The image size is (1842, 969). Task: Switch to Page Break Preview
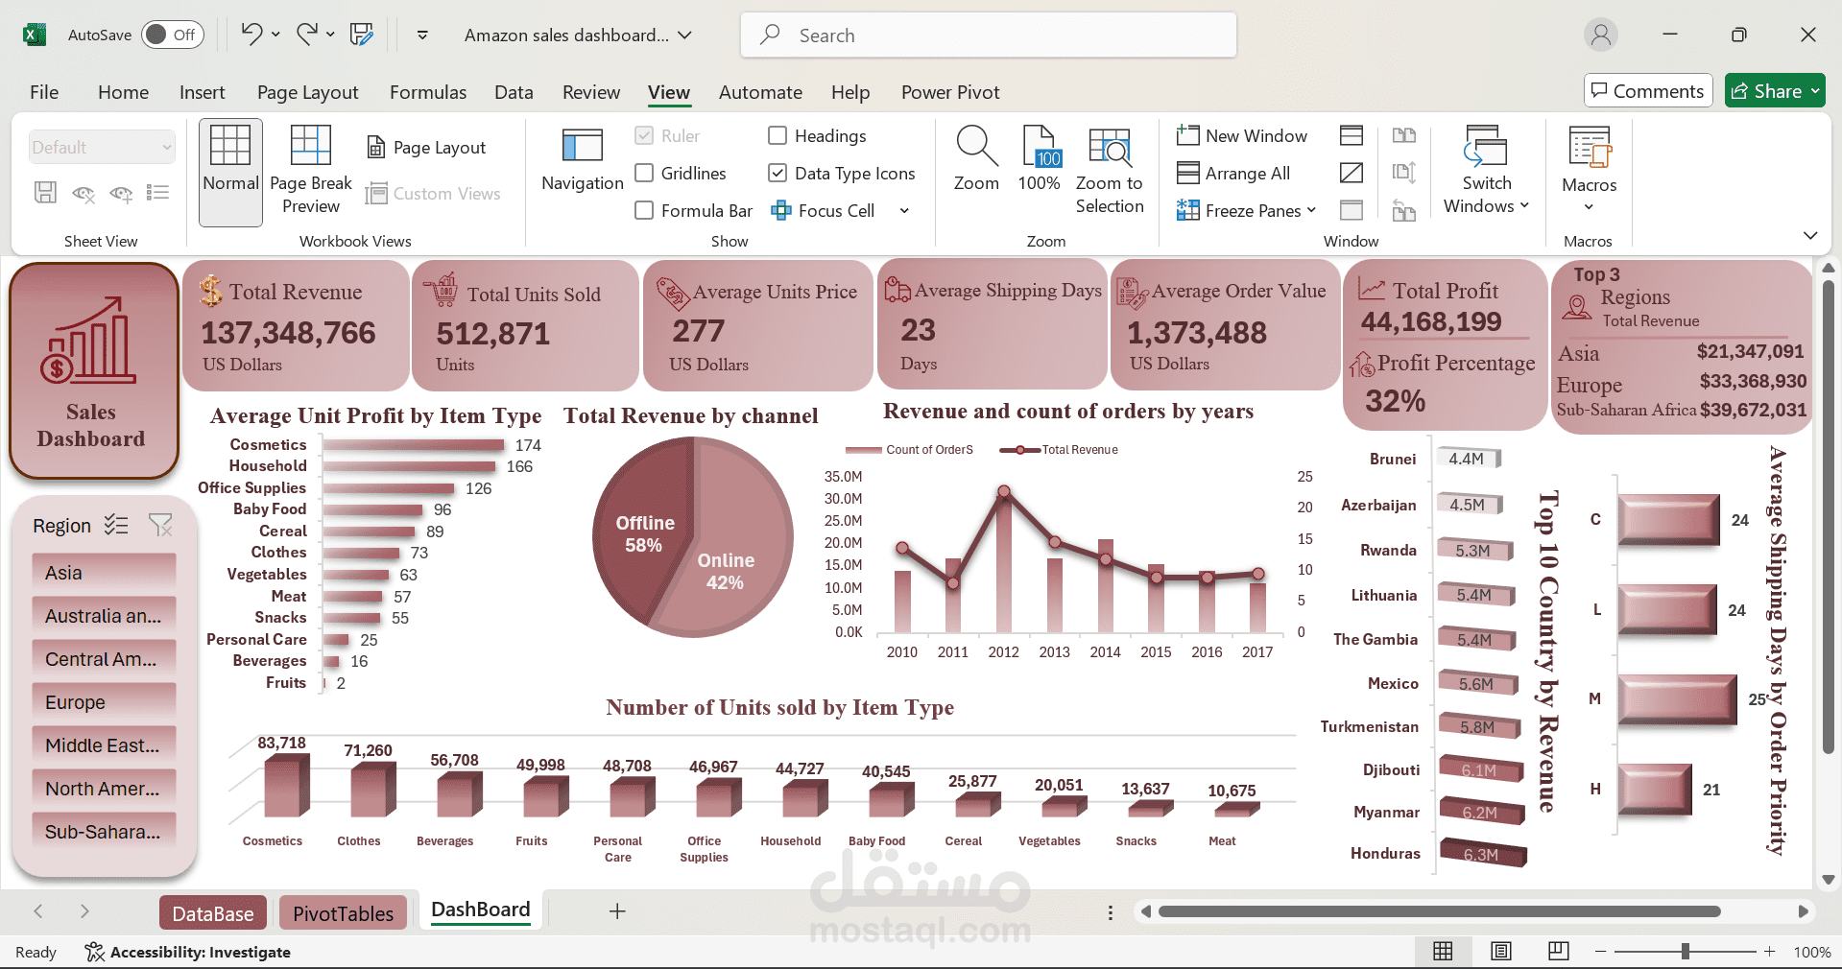pyautogui.click(x=311, y=171)
